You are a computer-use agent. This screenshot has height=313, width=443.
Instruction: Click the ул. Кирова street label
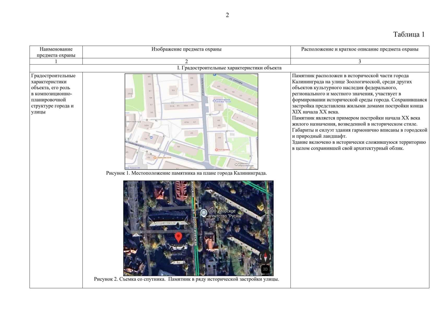coord(236,81)
